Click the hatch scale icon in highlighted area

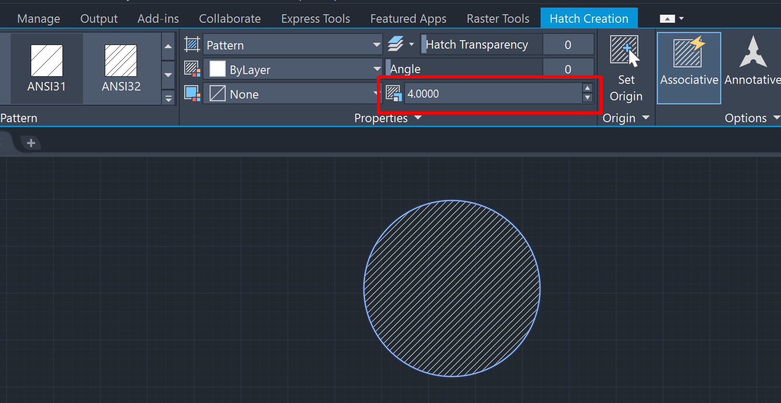394,94
